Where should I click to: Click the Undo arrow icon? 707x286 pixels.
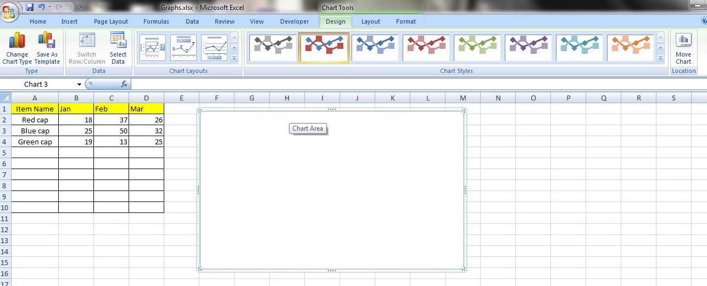[41, 8]
